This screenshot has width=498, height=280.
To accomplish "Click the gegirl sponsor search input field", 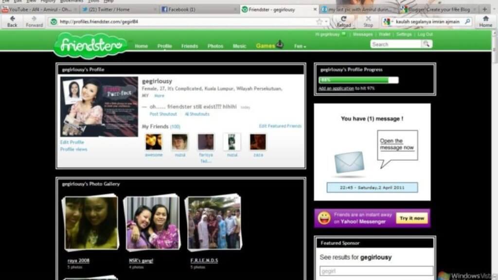I will 374,271.
